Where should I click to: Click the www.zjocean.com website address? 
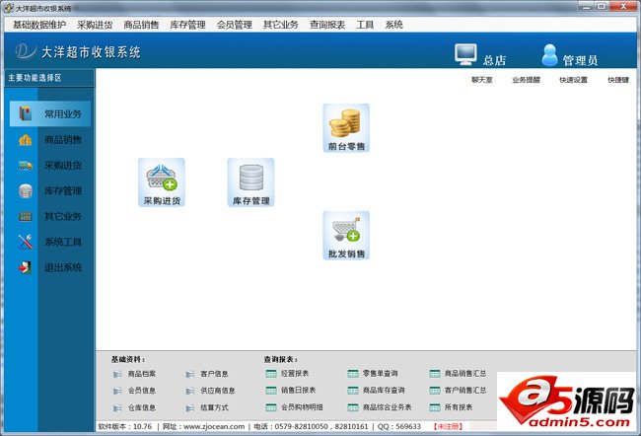coord(214,426)
